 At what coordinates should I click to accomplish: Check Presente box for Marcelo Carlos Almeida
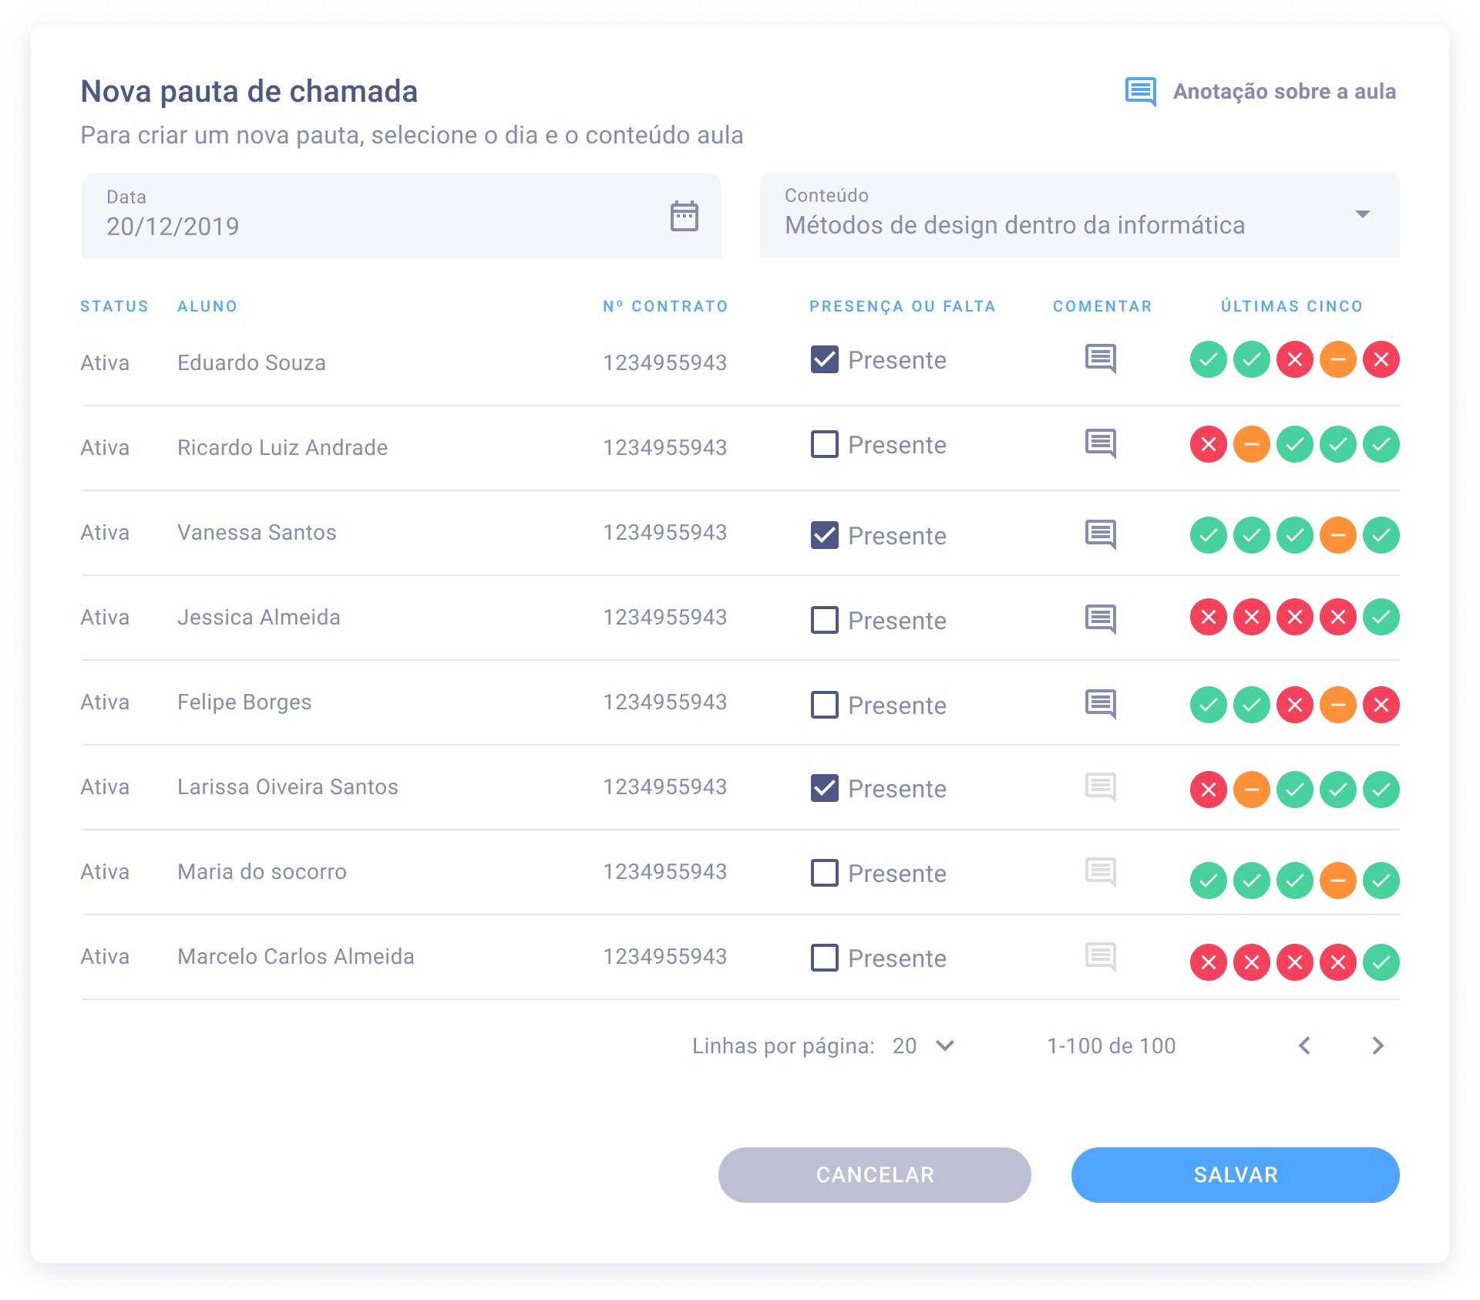(824, 958)
